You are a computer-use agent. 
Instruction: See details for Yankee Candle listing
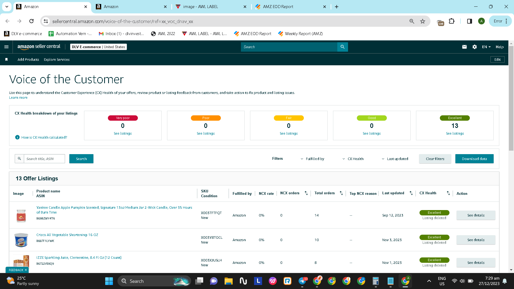476,215
